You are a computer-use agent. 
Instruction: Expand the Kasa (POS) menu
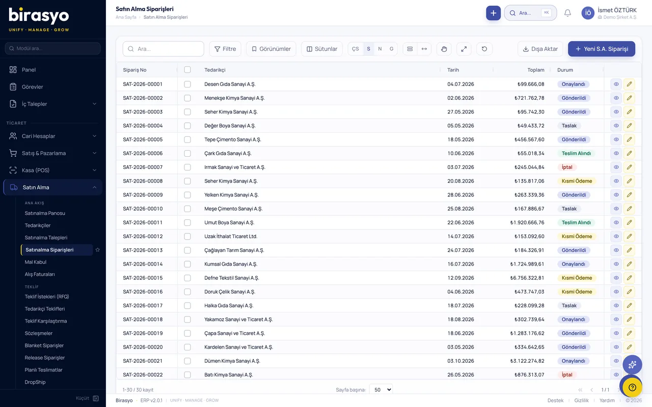pos(53,170)
